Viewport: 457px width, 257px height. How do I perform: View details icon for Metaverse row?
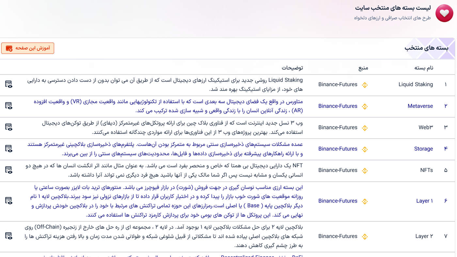(x=9, y=106)
